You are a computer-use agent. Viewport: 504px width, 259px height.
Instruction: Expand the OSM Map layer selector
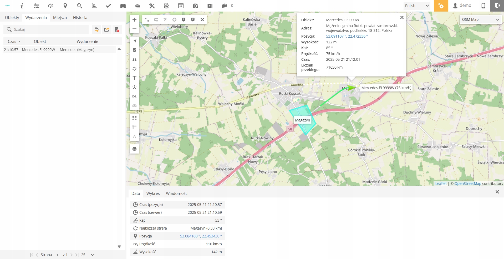(x=480, y=19)
